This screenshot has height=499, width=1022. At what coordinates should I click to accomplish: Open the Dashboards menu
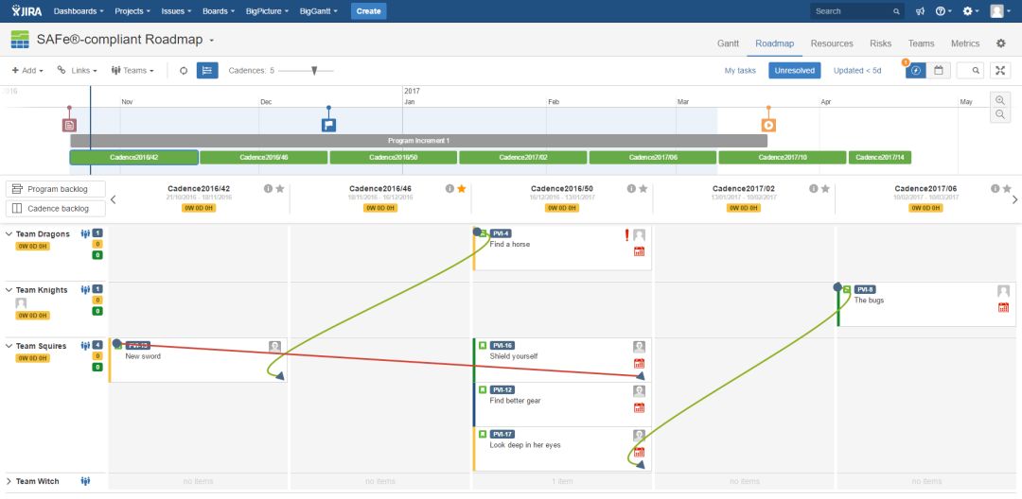click(79, 11)
